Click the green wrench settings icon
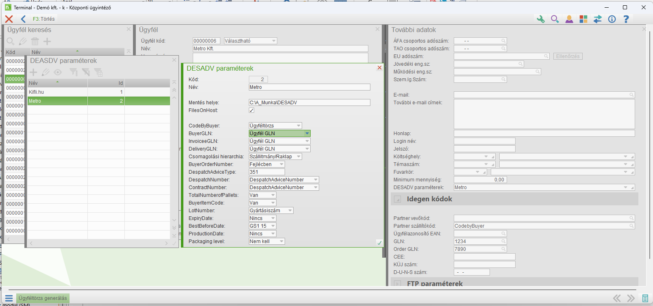Screen dimensions: 653x306 [540, 19]
